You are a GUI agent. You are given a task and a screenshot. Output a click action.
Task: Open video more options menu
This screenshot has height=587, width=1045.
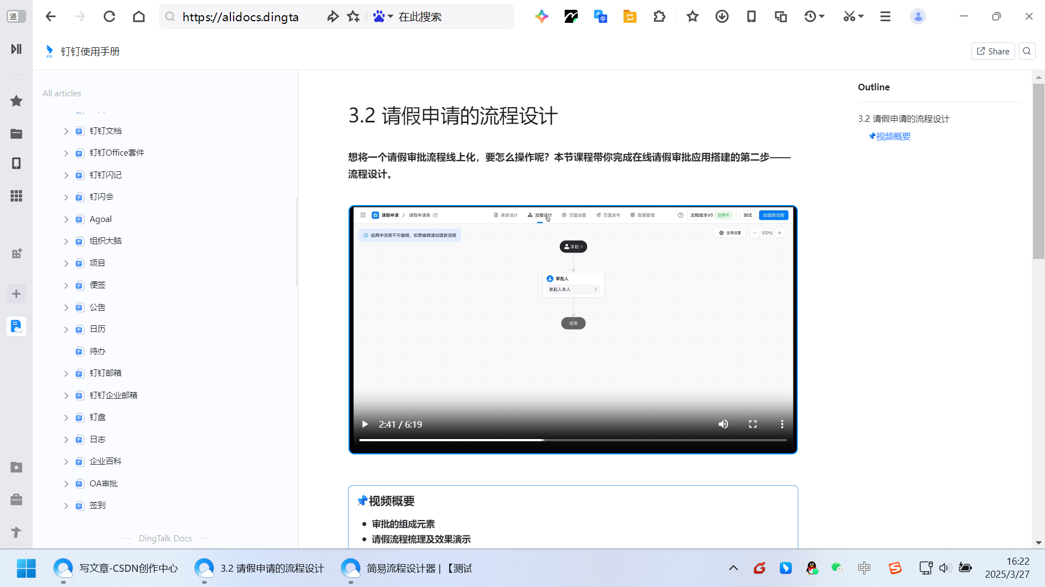click(782, 424)
